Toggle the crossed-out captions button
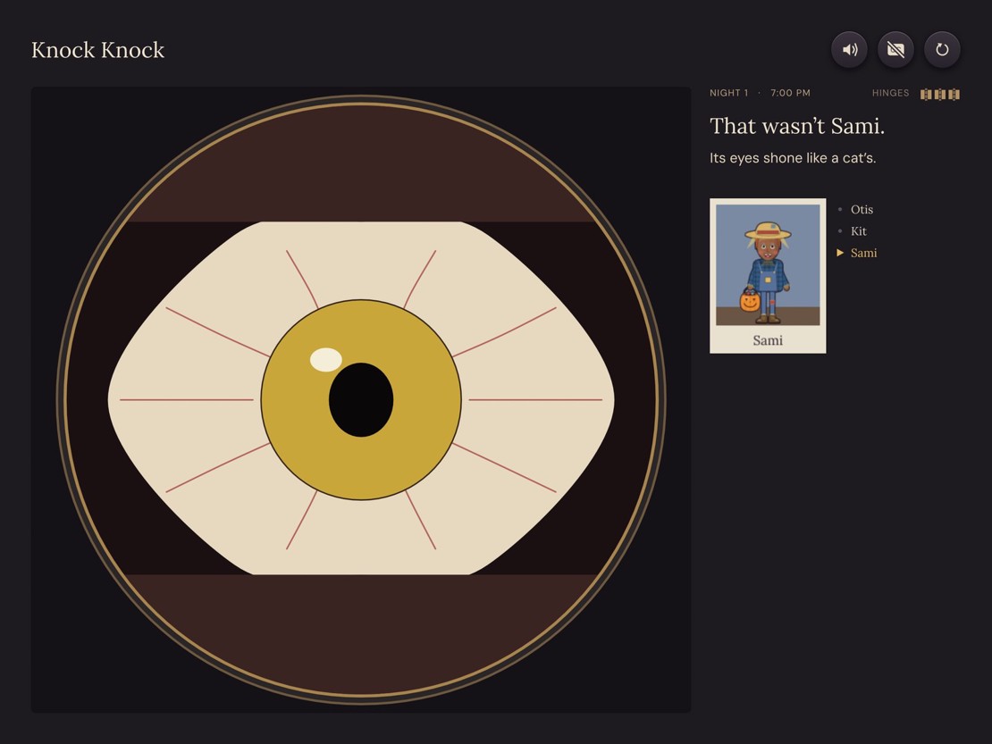This screenshot has height=744, width=992. [895, 49]
